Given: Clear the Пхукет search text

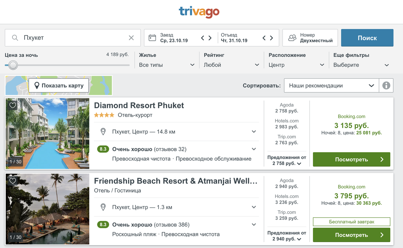Looking at the screenshot, I should (131, 38).
